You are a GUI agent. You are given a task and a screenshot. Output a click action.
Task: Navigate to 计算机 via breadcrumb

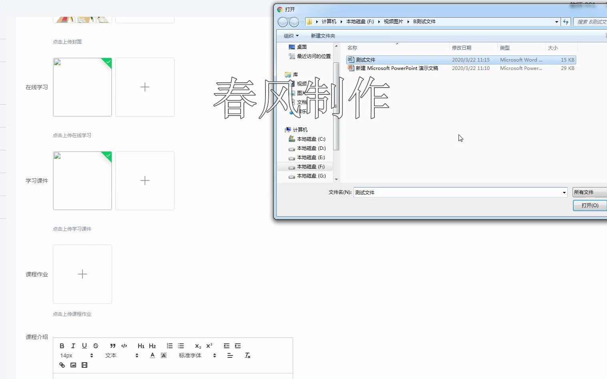tap(328, 22)
